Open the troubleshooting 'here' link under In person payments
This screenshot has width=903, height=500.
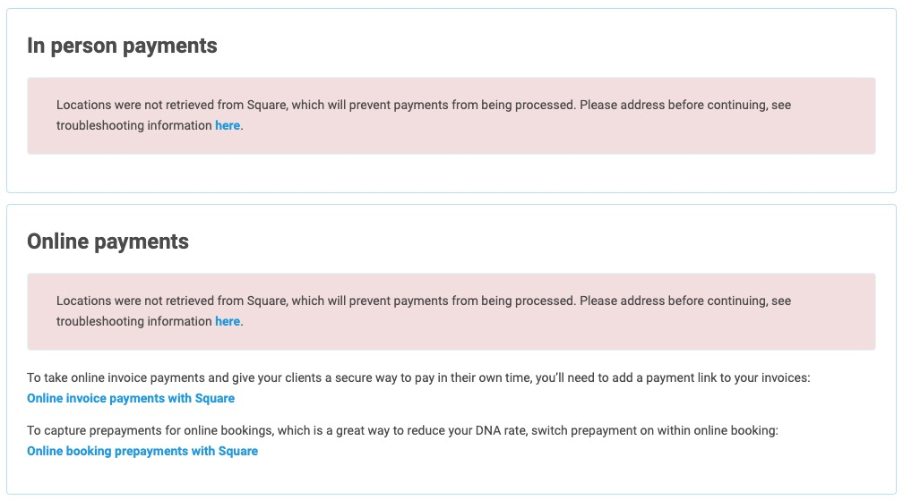point(228,126)
